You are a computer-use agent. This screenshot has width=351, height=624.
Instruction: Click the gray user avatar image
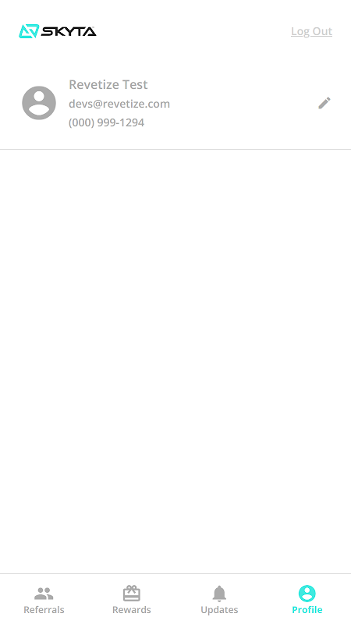(x=39, y=103)
